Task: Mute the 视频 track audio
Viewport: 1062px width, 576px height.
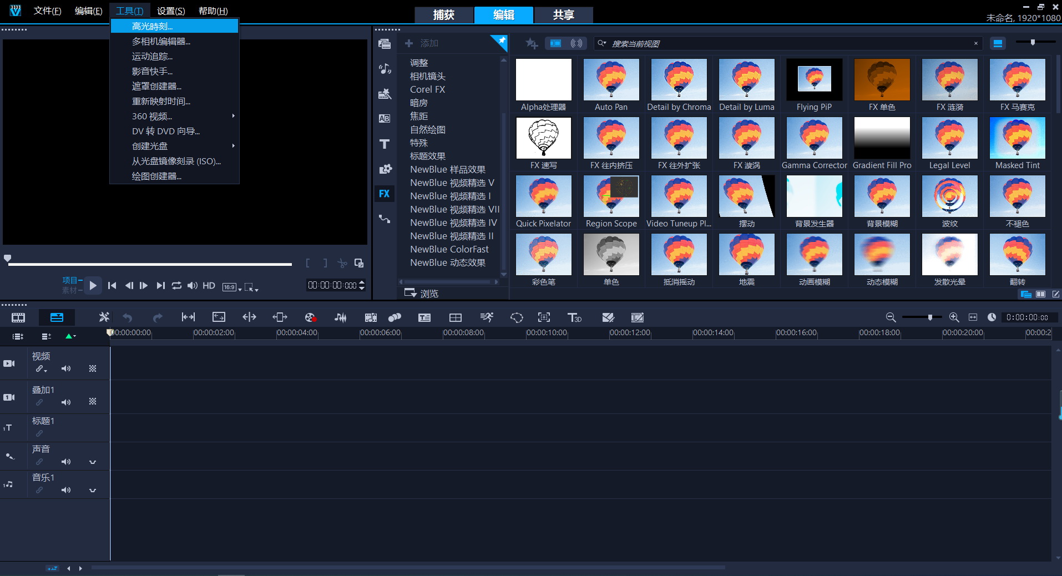Action: (66, 368)
